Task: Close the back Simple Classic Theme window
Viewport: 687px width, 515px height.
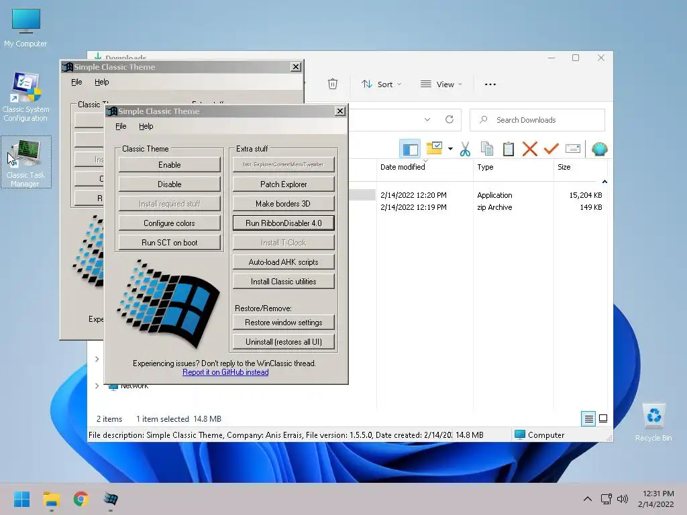Action: point(296,66)
